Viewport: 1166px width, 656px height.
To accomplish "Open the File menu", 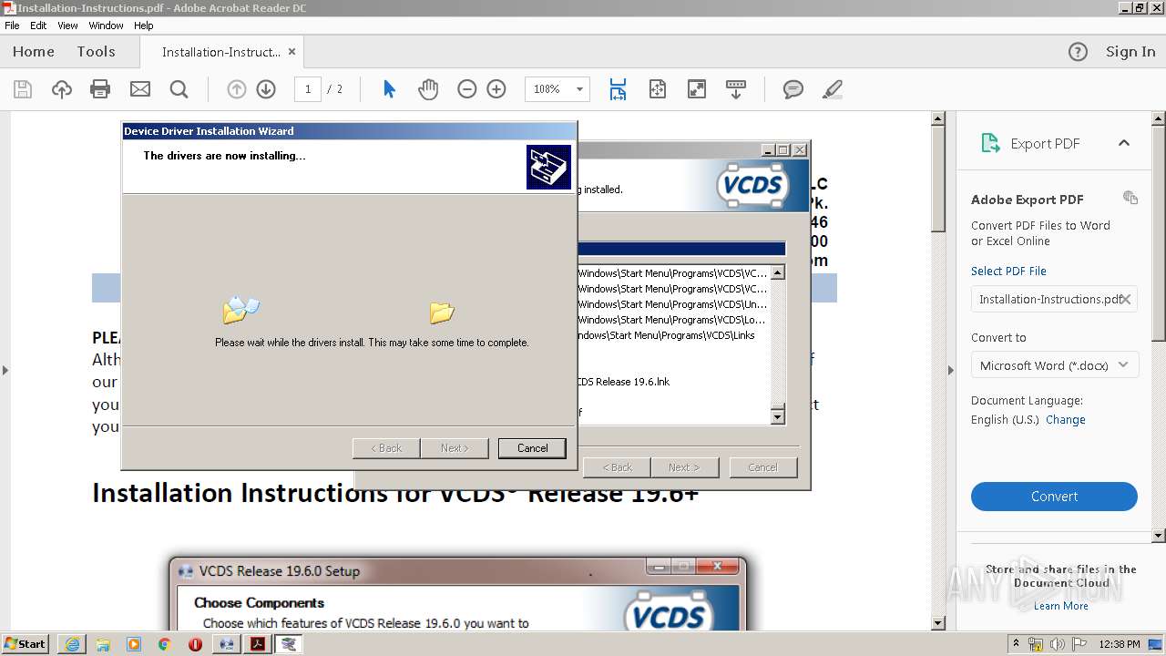I will tap(12, 26).
